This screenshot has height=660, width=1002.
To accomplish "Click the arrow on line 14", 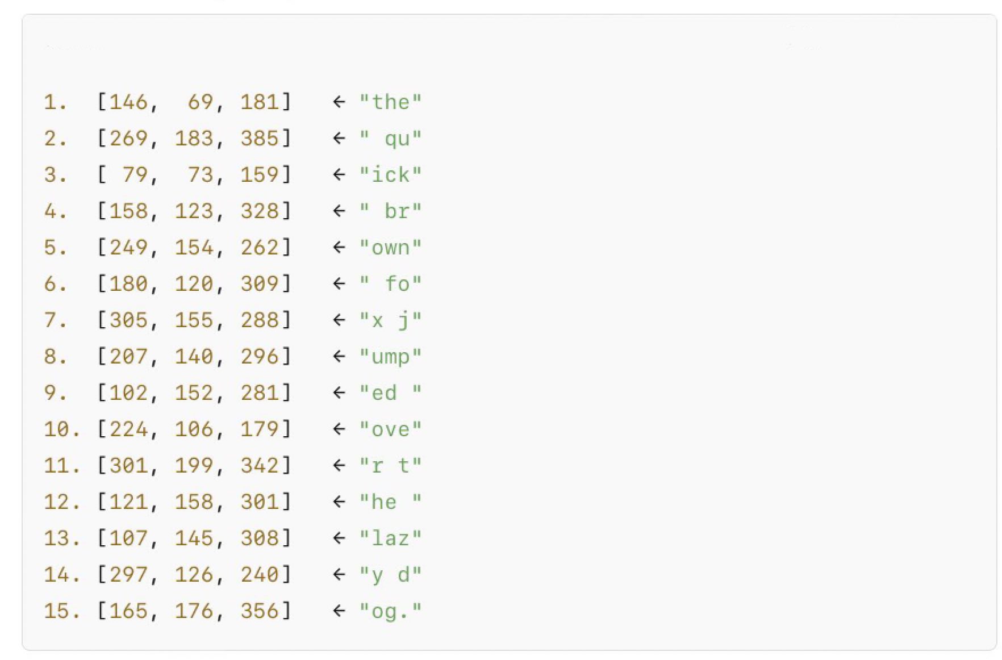I will pos(339,575).
